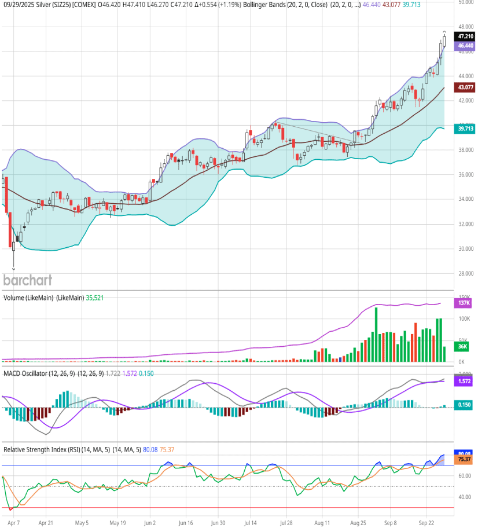
Task: Click the green 36K volume tag
Action: (x=464, y=346)
